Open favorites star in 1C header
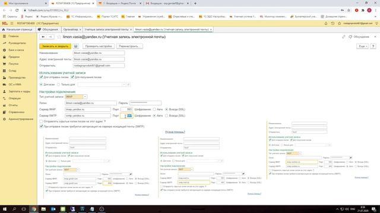 click(x=339, y=24)
